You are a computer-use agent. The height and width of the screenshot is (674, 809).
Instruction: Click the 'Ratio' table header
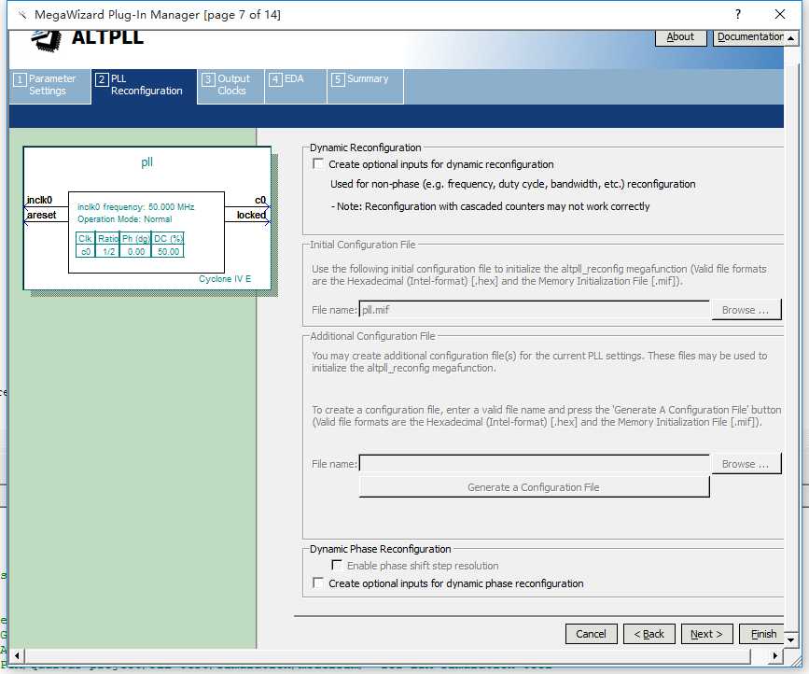[x=108, y=238]
